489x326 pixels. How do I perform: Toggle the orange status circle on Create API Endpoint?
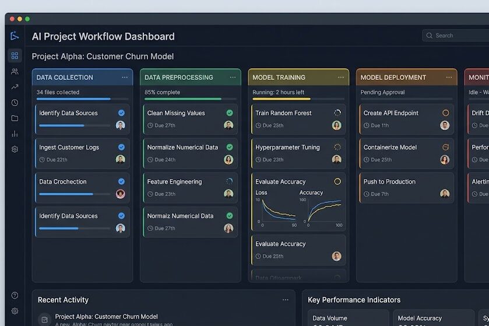click(446, 113)
